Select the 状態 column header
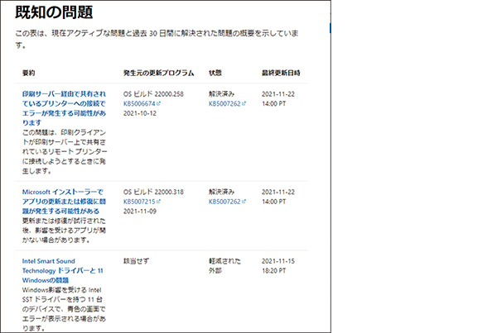This screenshot has width=497, height=333. pyautogui.click(x=215, y=73)
